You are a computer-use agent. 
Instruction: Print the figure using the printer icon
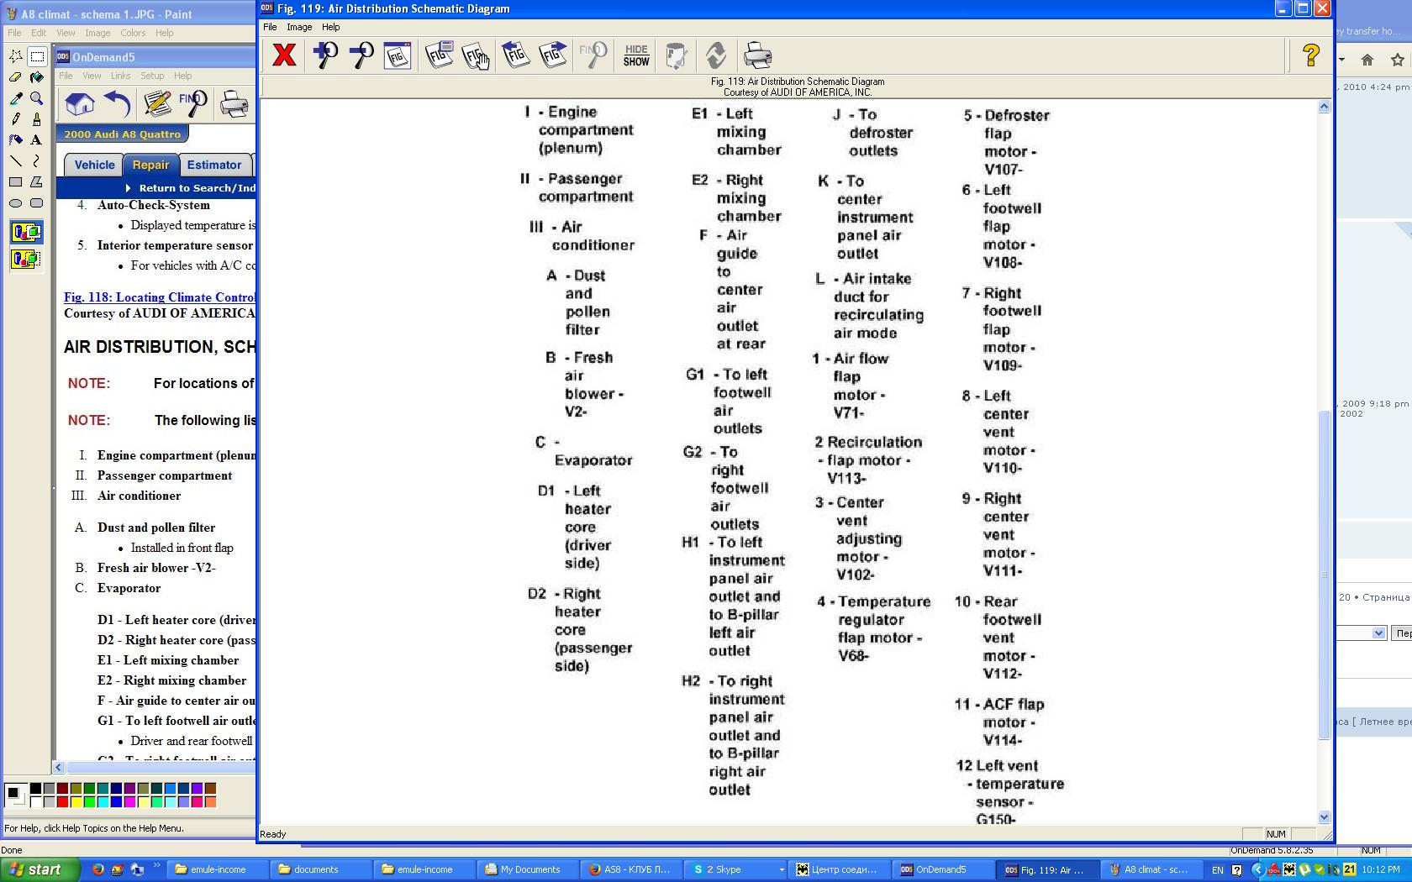tap(757, 55)
